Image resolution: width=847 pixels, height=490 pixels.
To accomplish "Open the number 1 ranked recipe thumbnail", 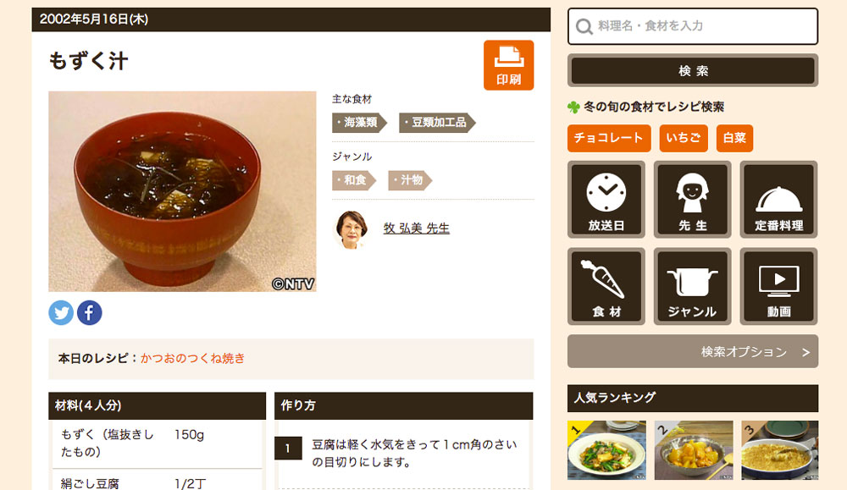I will click(x=606, y=450).
